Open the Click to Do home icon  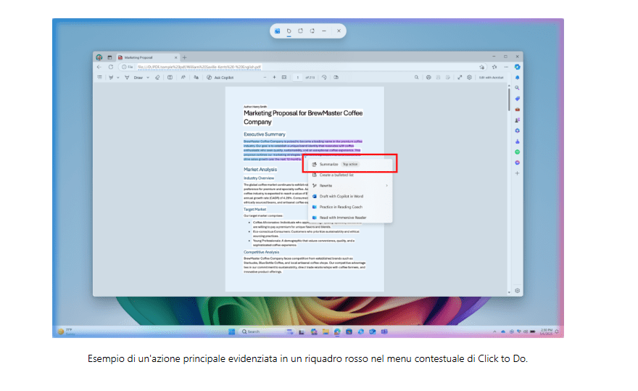[x=277, y=31]
